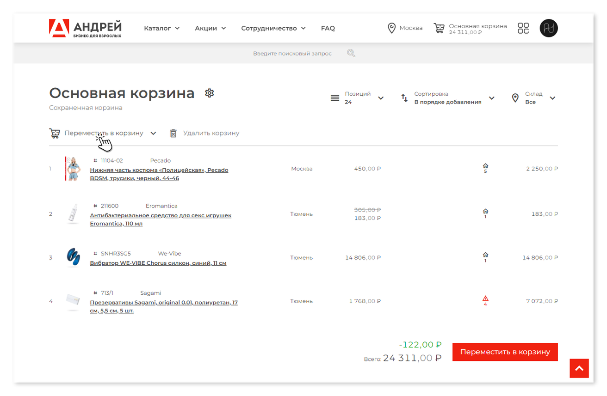The height and width of the screenshot is (396, 607).
Task: Open Презервативы Sagami original 0.01 link
Action: (x=164, y=307)
